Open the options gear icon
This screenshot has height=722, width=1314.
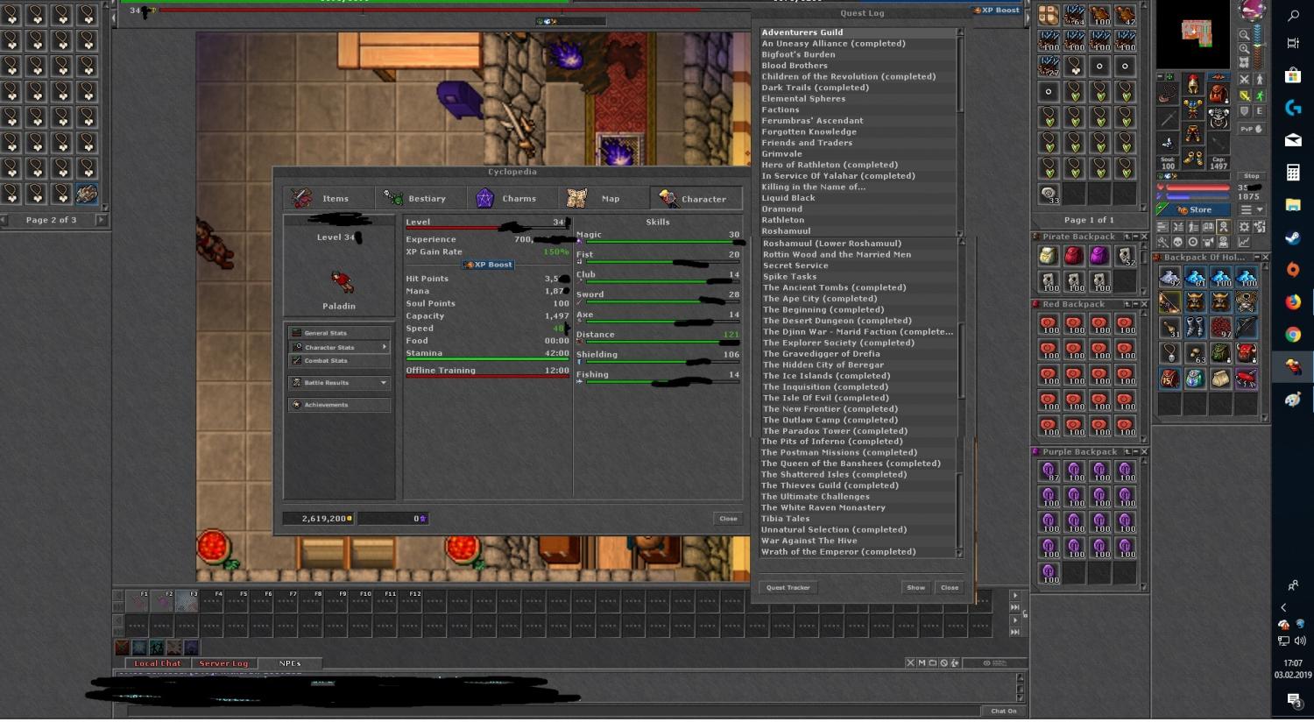pos(1244,227)
